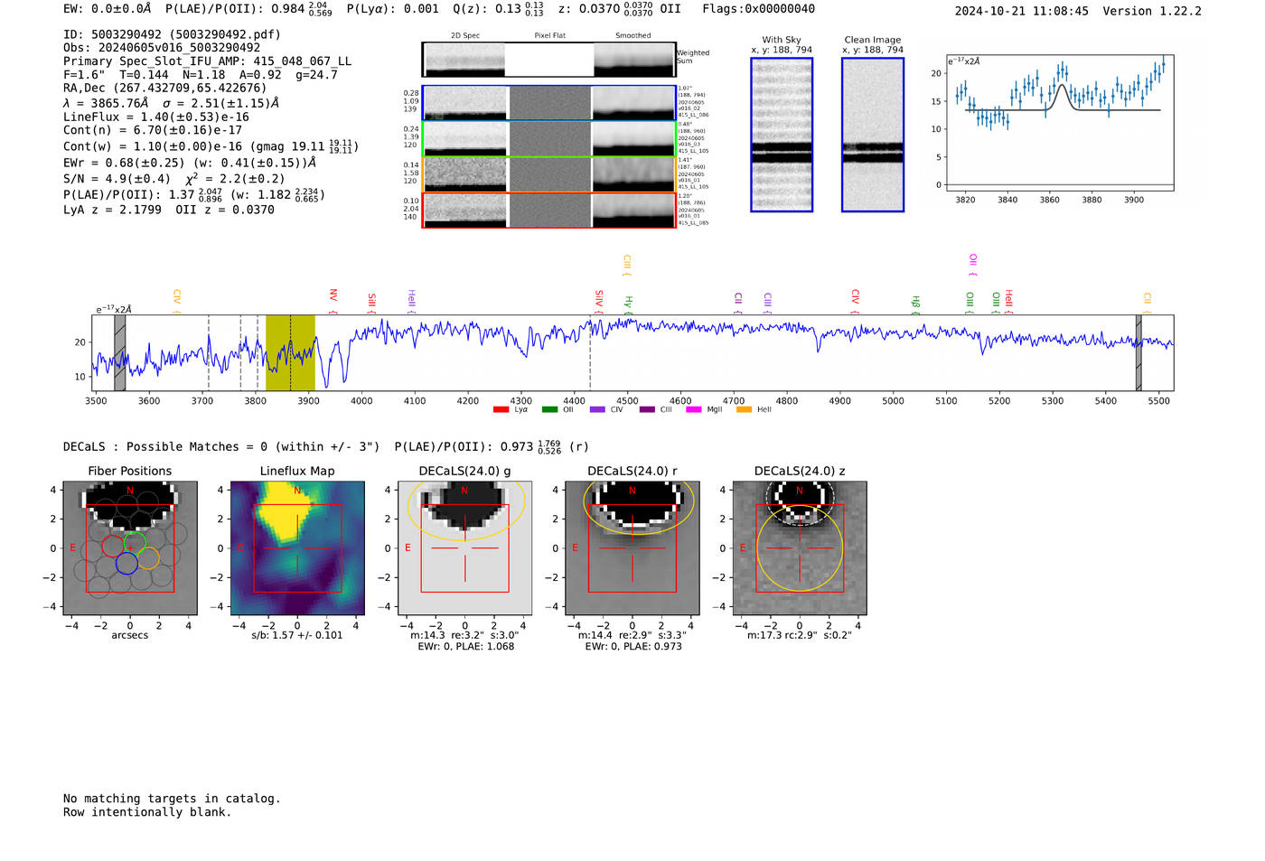Viewport: 1265px width, 861px height.
Task: Click the green OII legend swatch
Action: point(549,410)
